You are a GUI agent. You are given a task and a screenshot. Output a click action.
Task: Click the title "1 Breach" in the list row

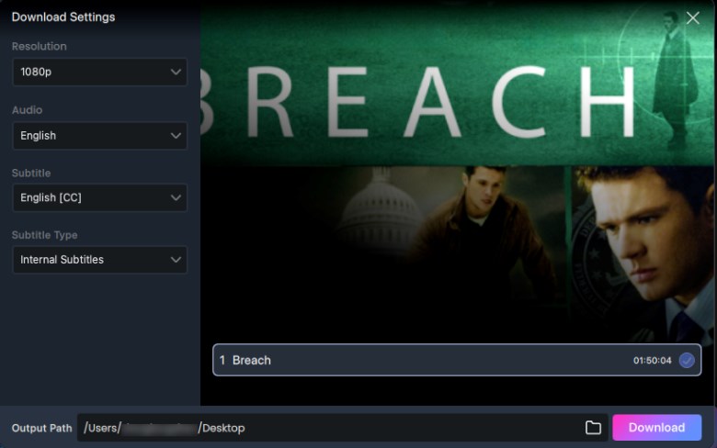tap(245, 360)
